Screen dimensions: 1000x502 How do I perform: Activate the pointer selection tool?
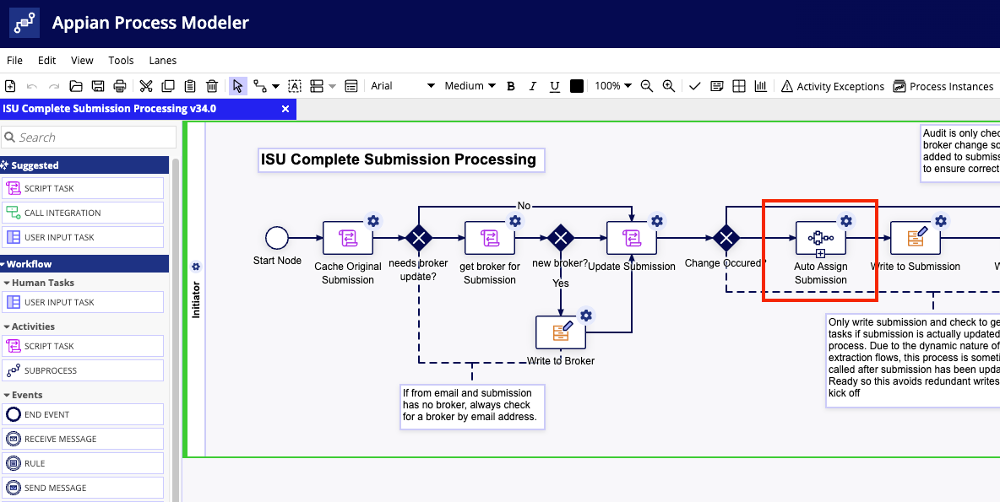(x=238, y=86)
